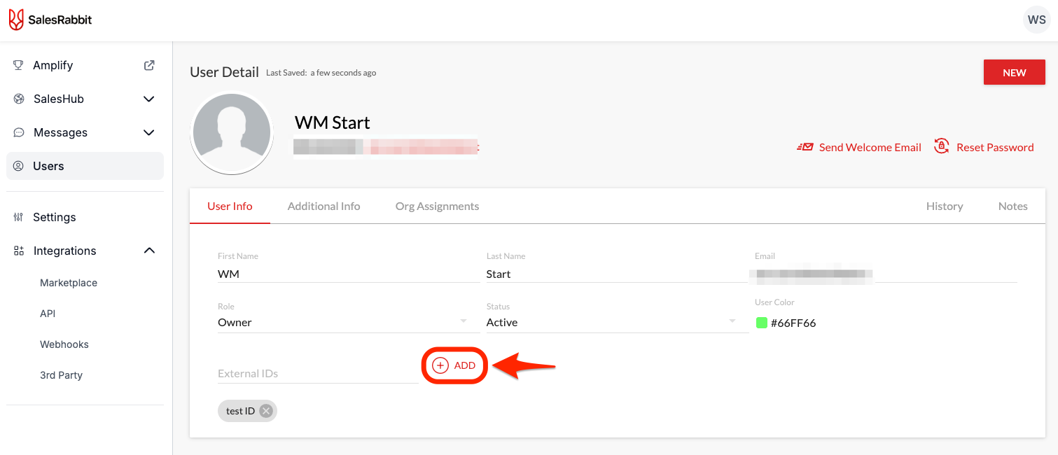Click the red NEW button

(1015, 72)
